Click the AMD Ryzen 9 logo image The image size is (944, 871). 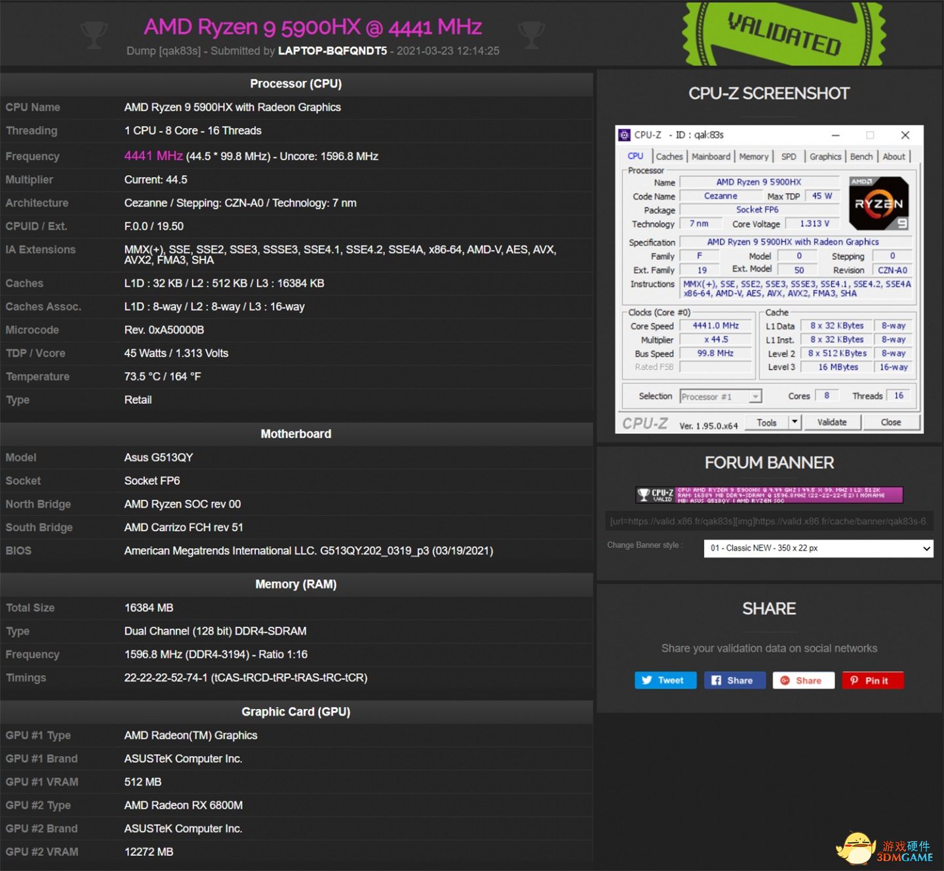[879, 203]
